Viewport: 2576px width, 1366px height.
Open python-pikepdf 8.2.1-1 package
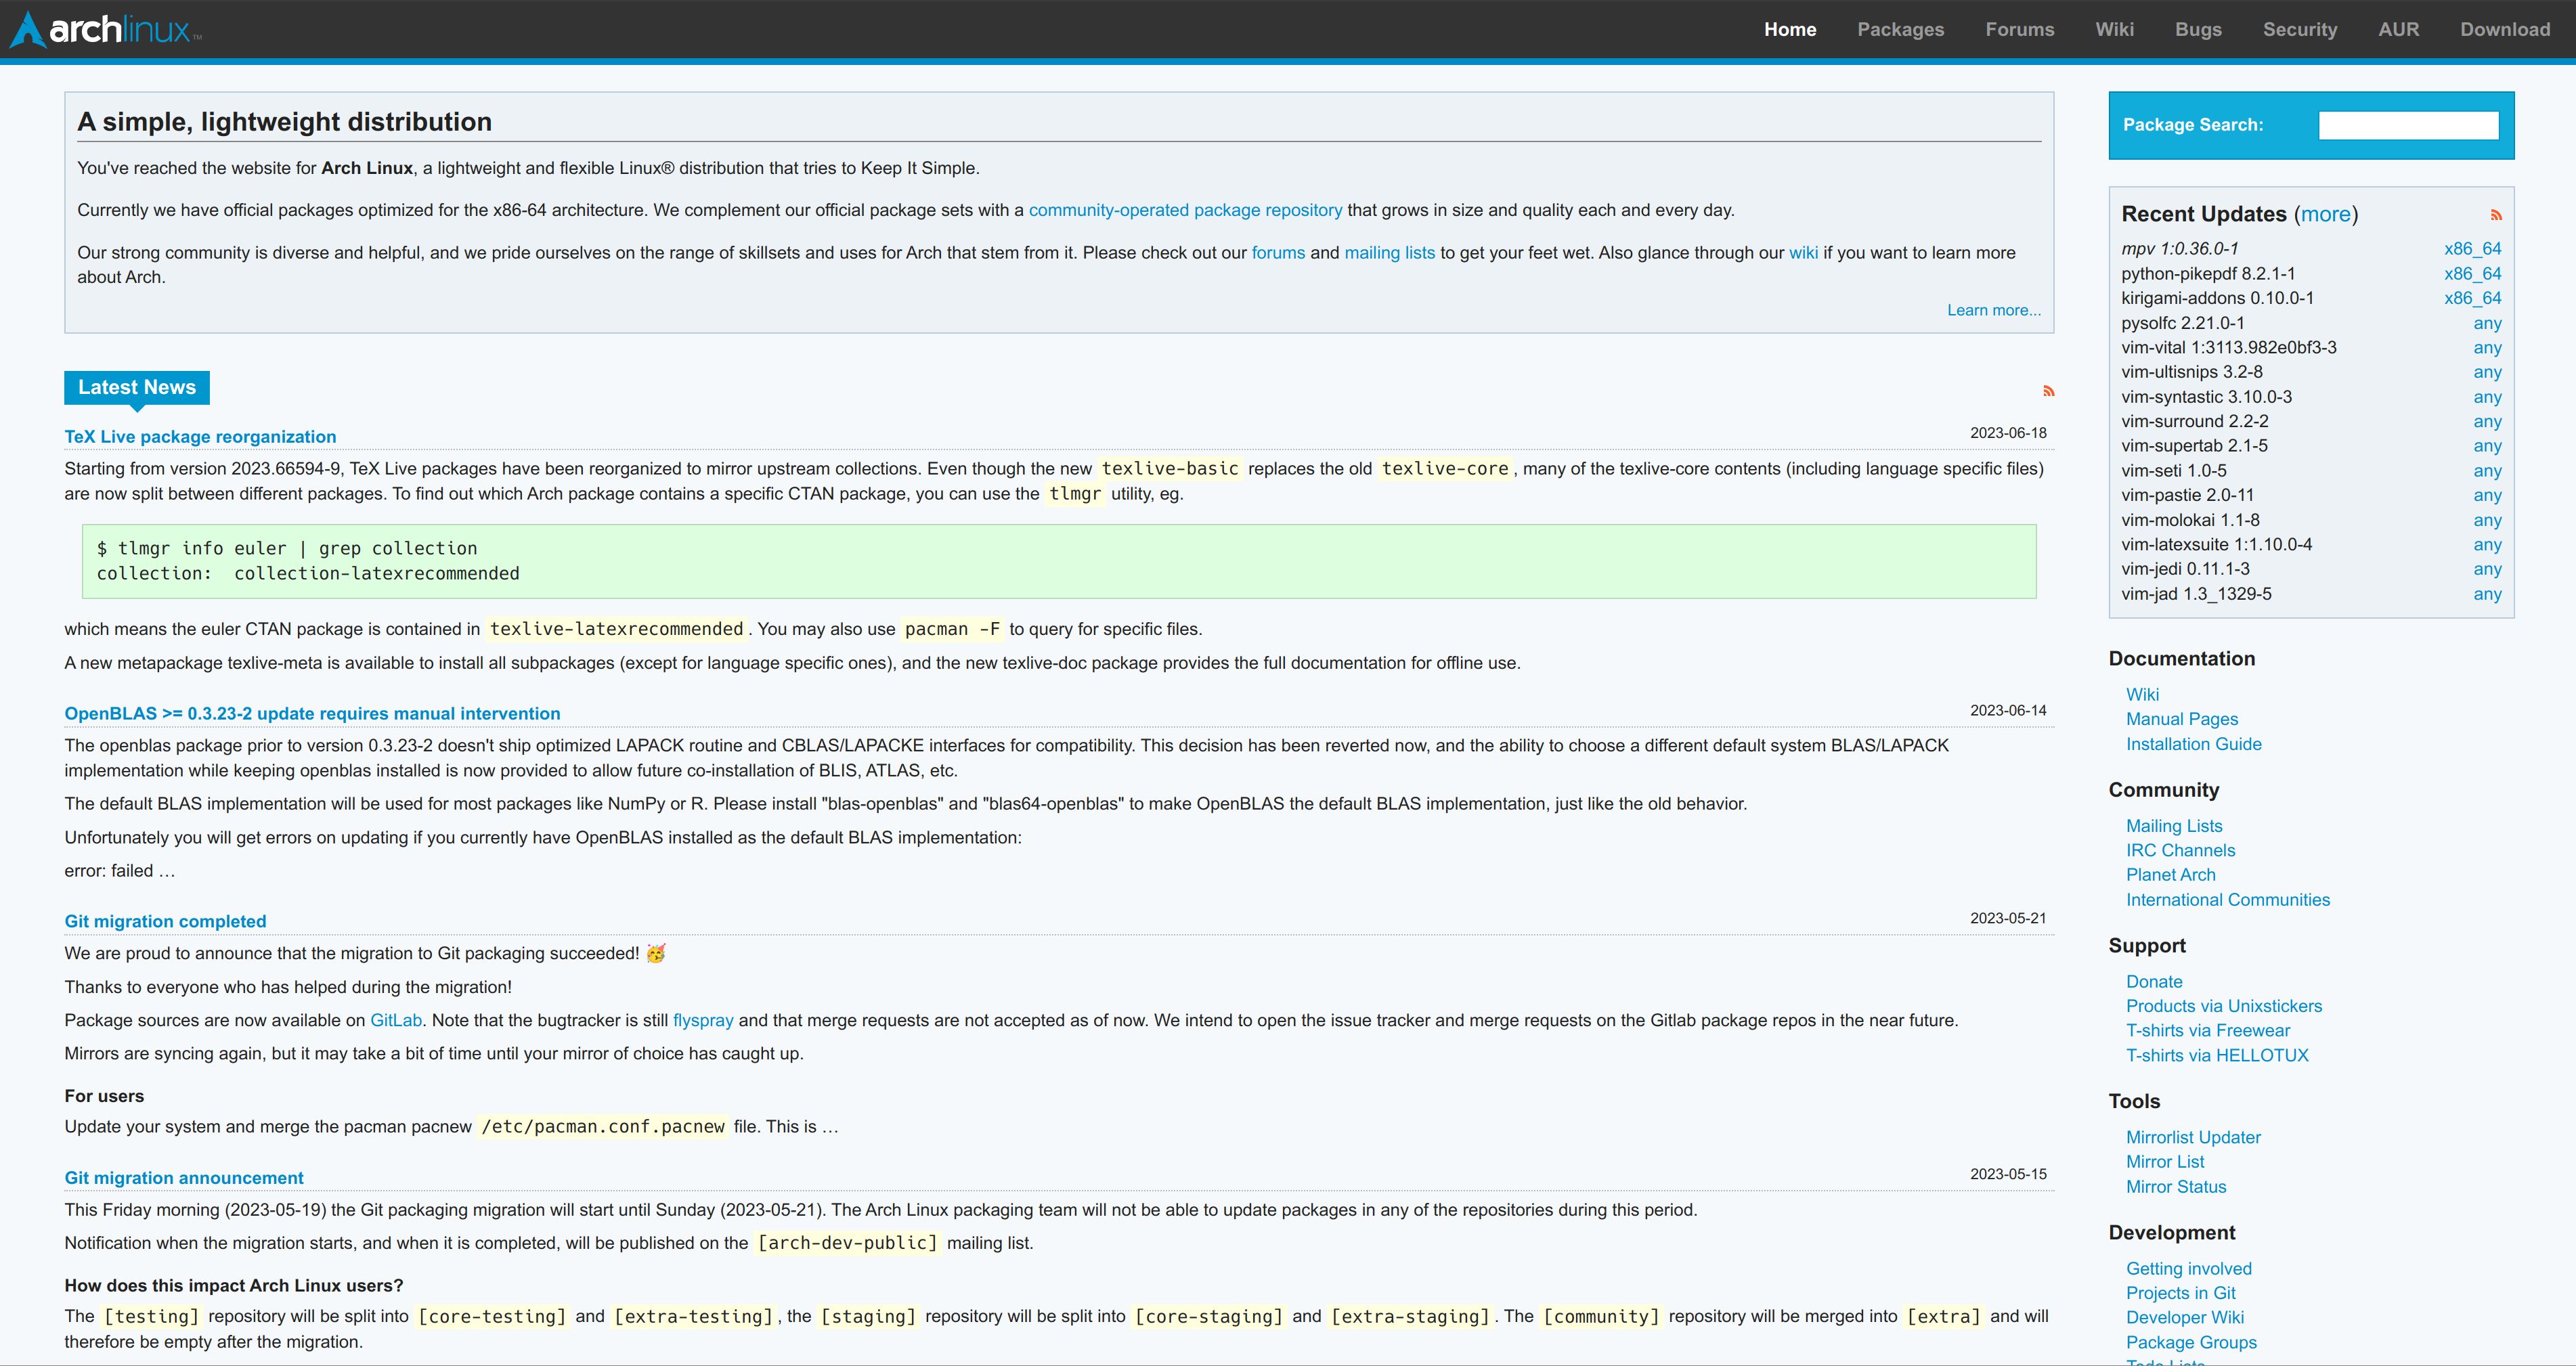point(2208,274)
